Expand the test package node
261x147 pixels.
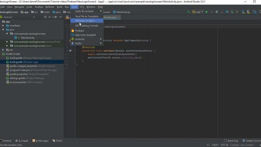click(x=7, y=46)
